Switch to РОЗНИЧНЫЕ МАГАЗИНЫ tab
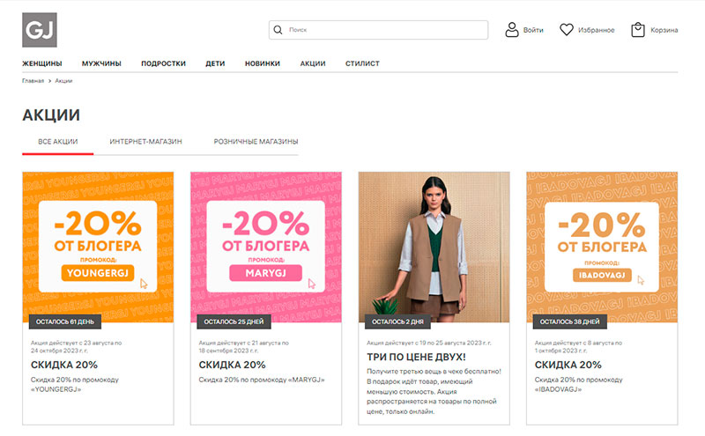705x436 pixels. 256,142
